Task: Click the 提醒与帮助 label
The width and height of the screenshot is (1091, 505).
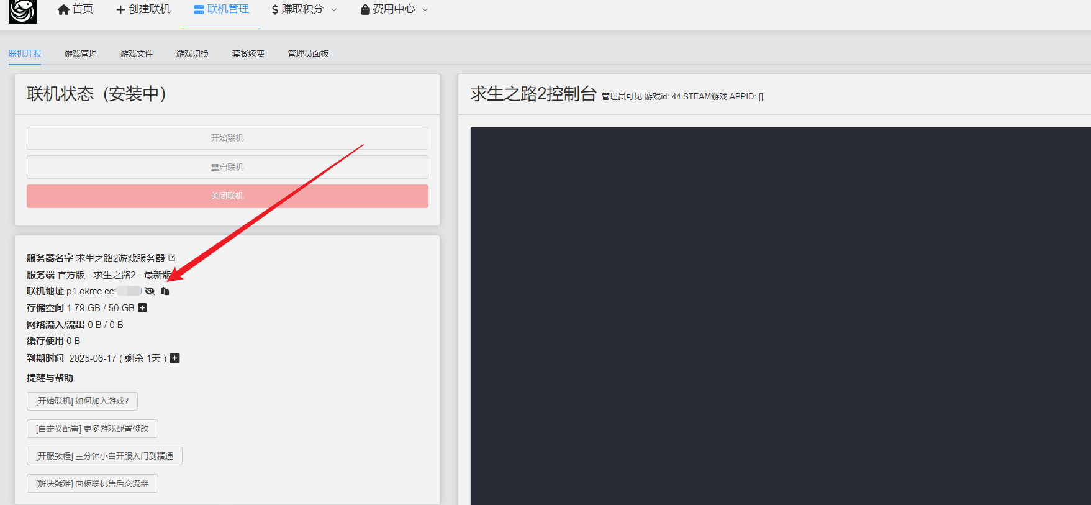Action: pyautogui.click(x=50, y=378)
